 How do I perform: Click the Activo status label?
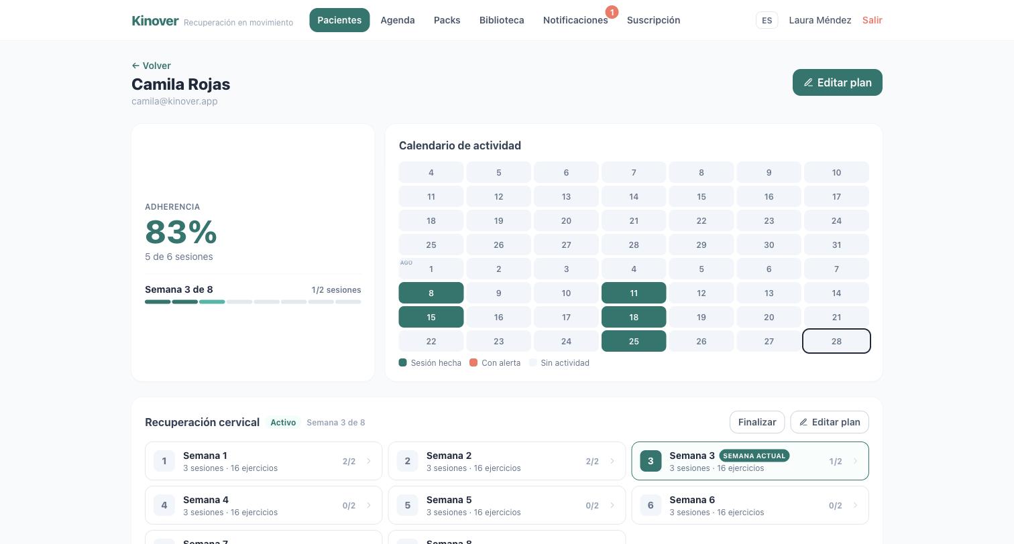point(283,423)
